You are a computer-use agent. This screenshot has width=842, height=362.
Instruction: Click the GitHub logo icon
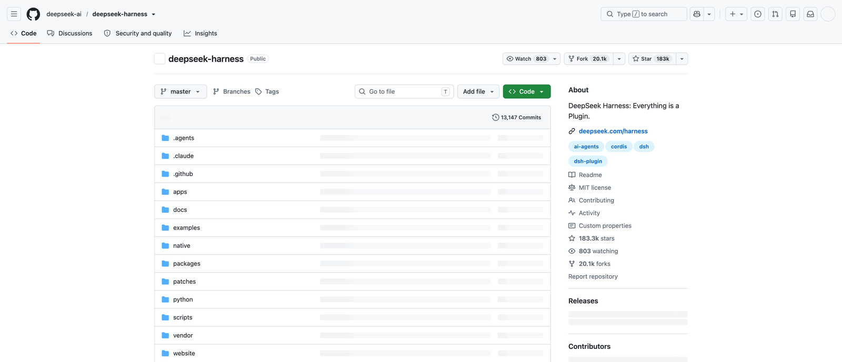tap(33, 14)
